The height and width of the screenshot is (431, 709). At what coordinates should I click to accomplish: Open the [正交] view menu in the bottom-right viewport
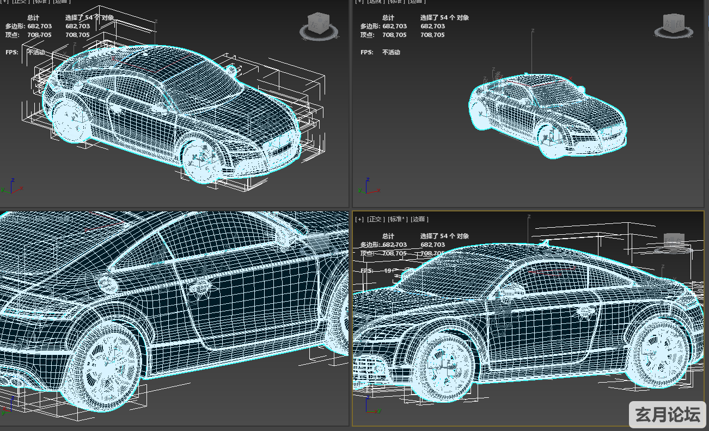[376, 219]
